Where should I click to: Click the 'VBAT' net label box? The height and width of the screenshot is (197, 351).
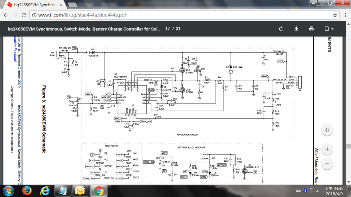(265, 76)
